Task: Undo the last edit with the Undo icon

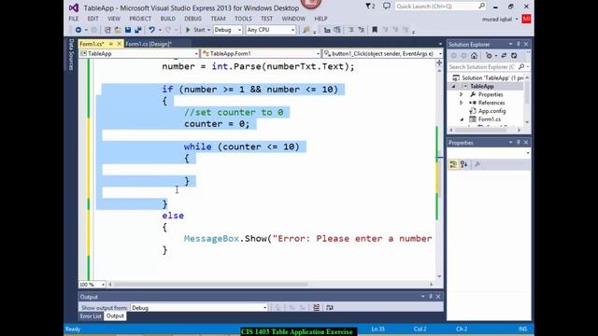Action: click(151, 30)
